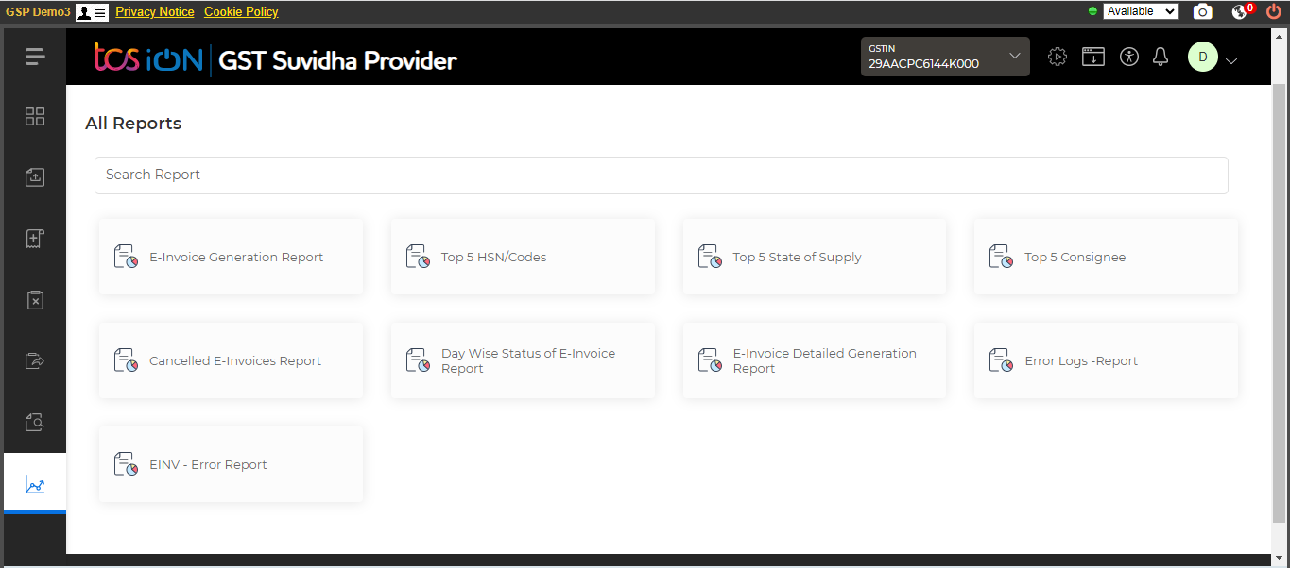Open the Top 5 Consignee report
The width and height of the screenshot is (1290, 568).
click(1106, 257)
